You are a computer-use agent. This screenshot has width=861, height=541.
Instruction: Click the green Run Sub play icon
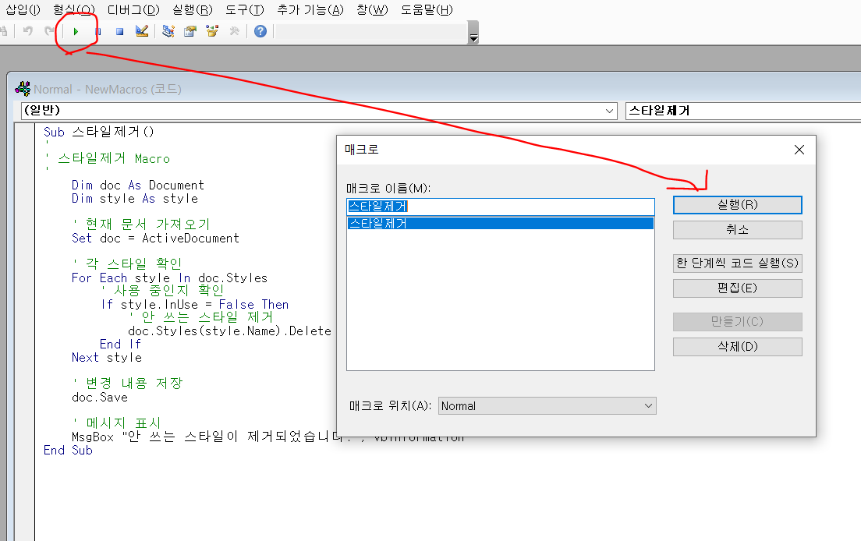(76, 32)
